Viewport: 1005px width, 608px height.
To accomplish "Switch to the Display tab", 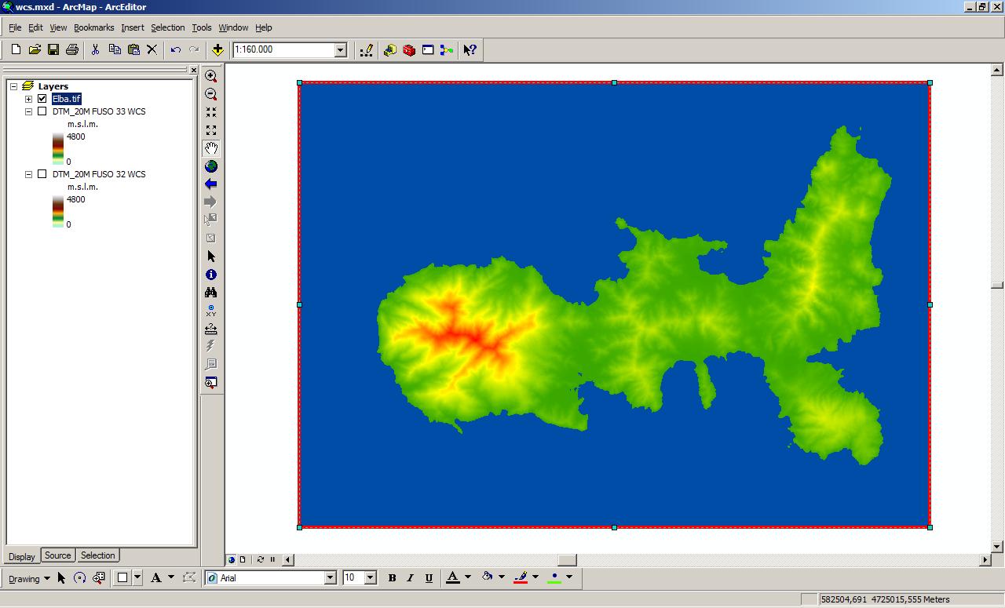I will [22, 556].
